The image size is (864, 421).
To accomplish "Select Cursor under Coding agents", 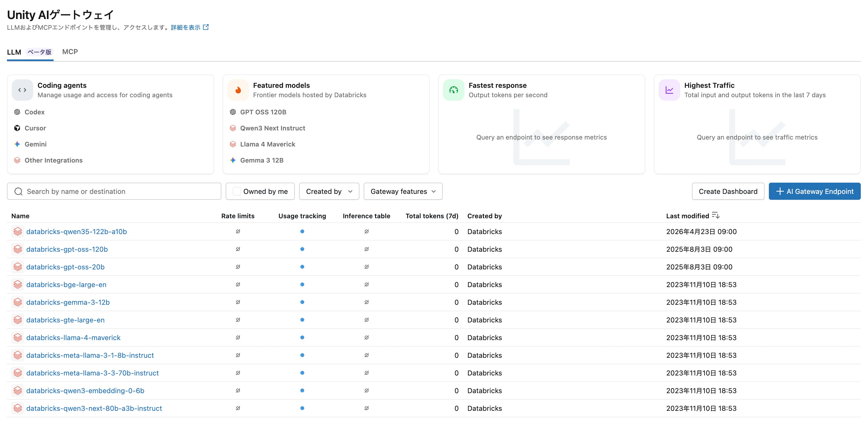I will [x=35, y=128].
